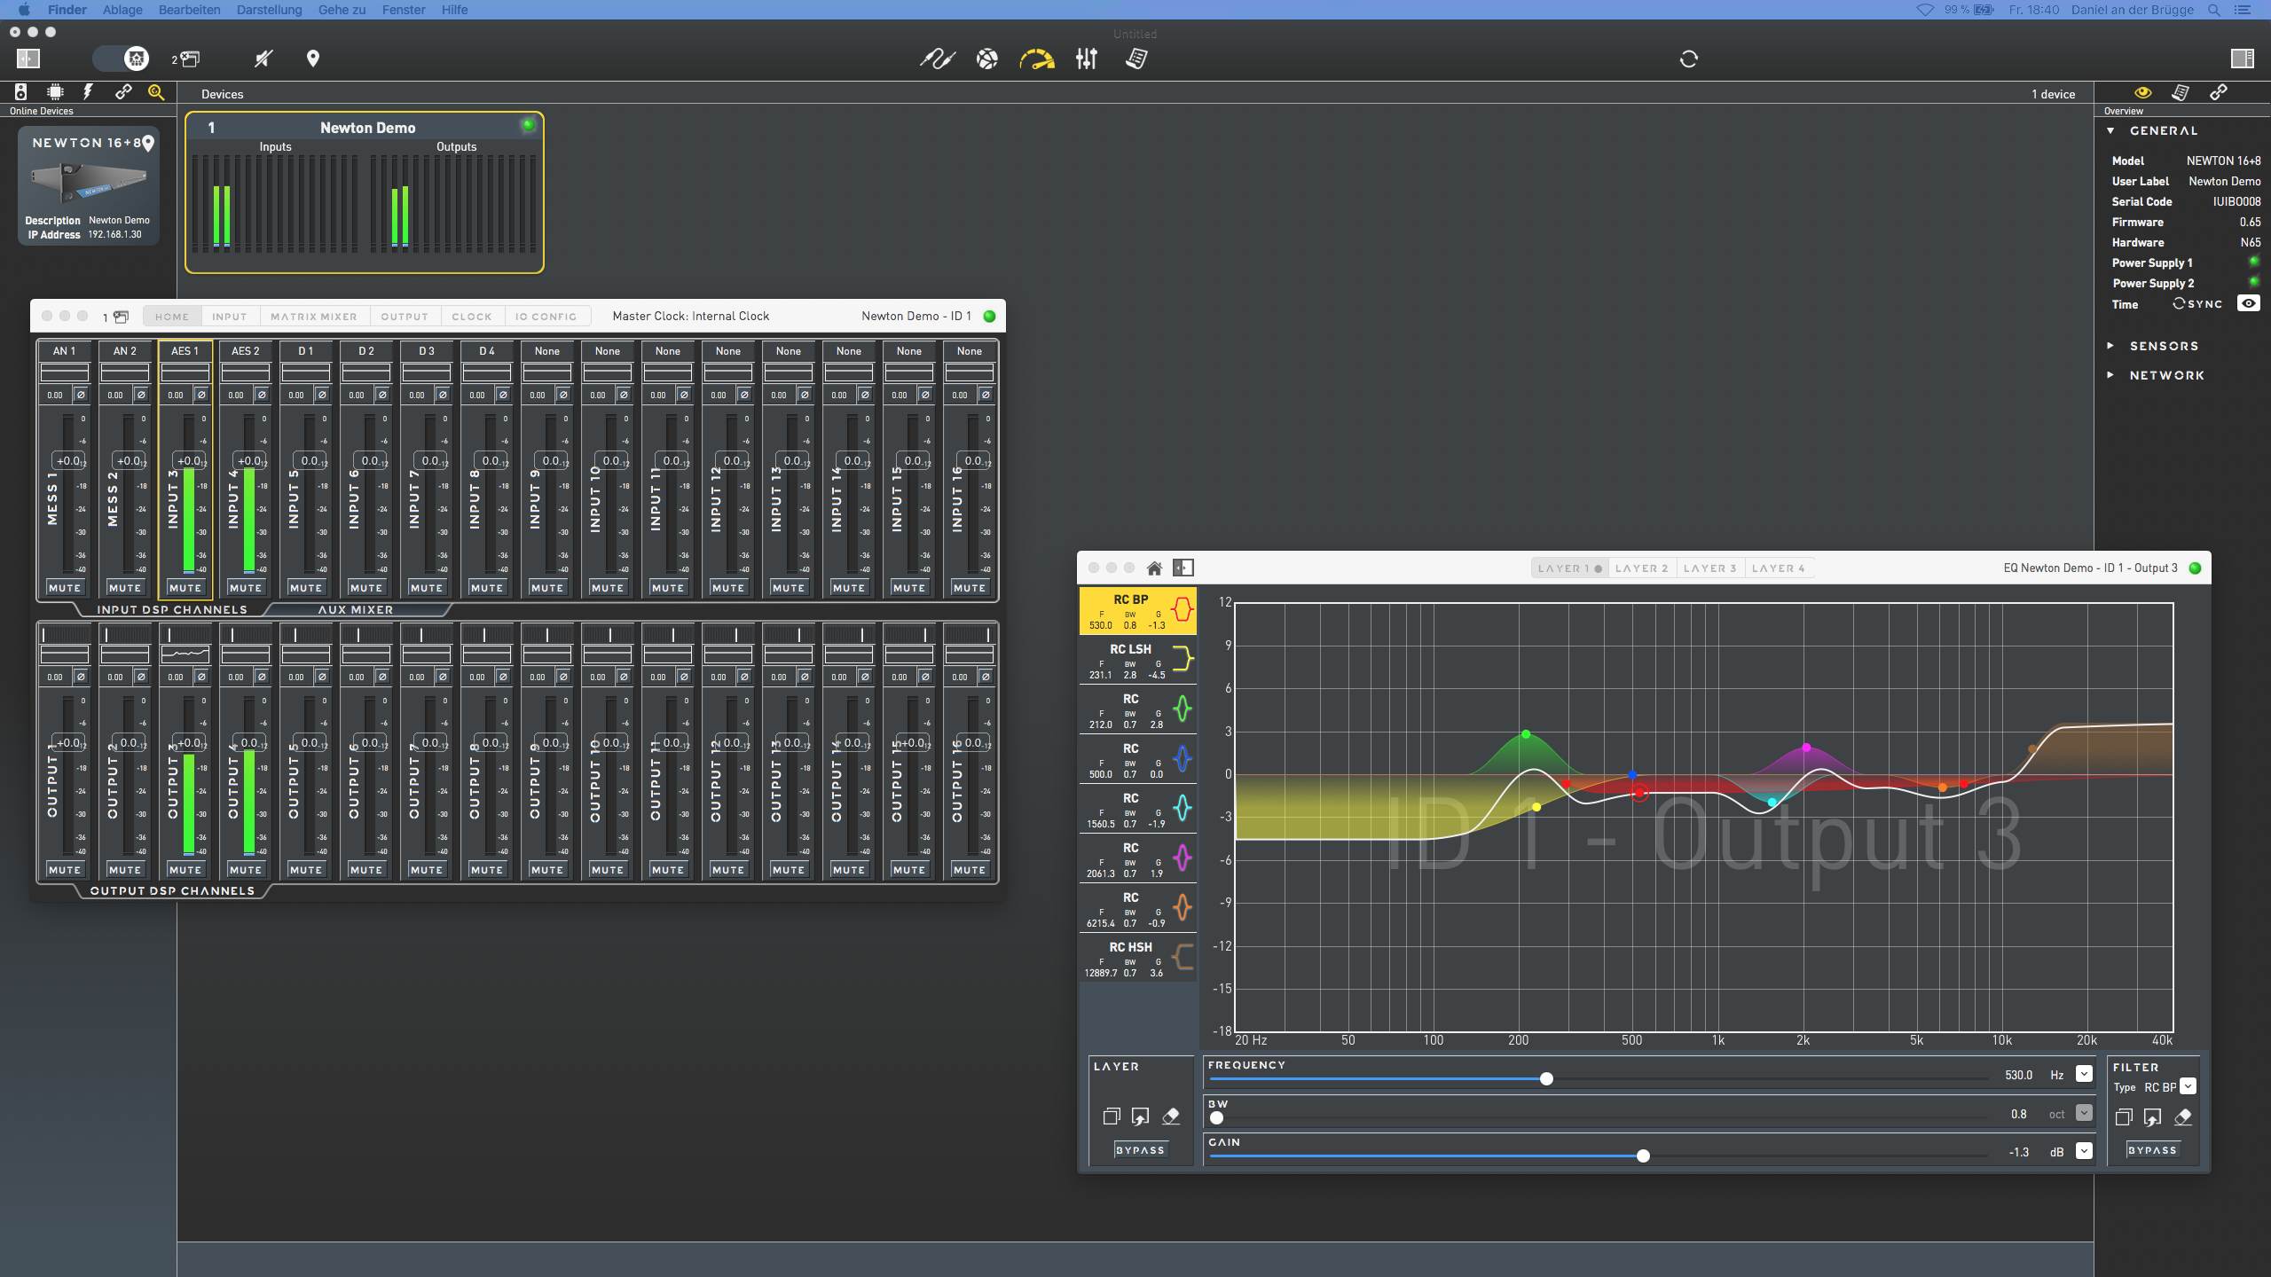The image size is (2271, 1277).
Task: Click the link icon in Overview panel
Action: click(2219, 92)
